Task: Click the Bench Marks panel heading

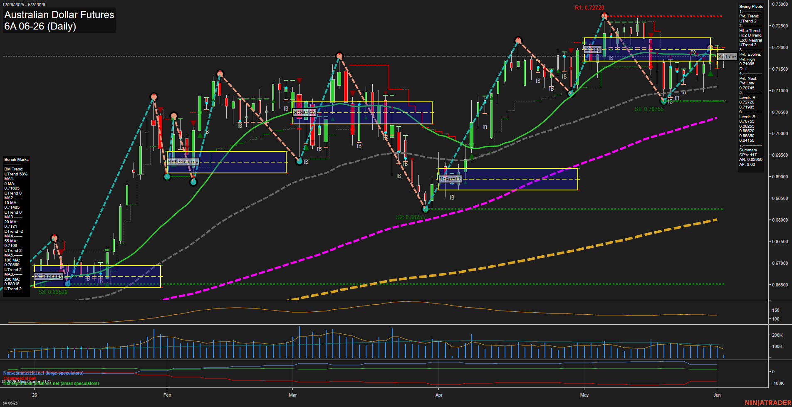Action: point(16,160)
